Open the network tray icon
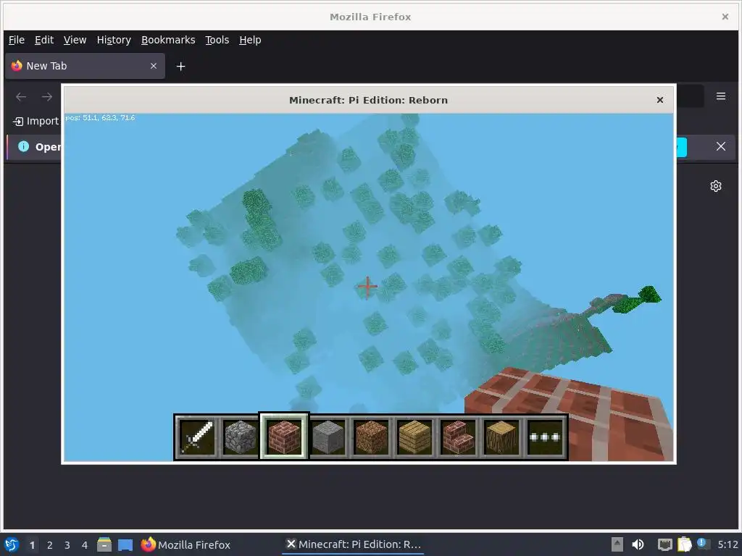The width and height of the screenshot is (742, 556). 665,544
